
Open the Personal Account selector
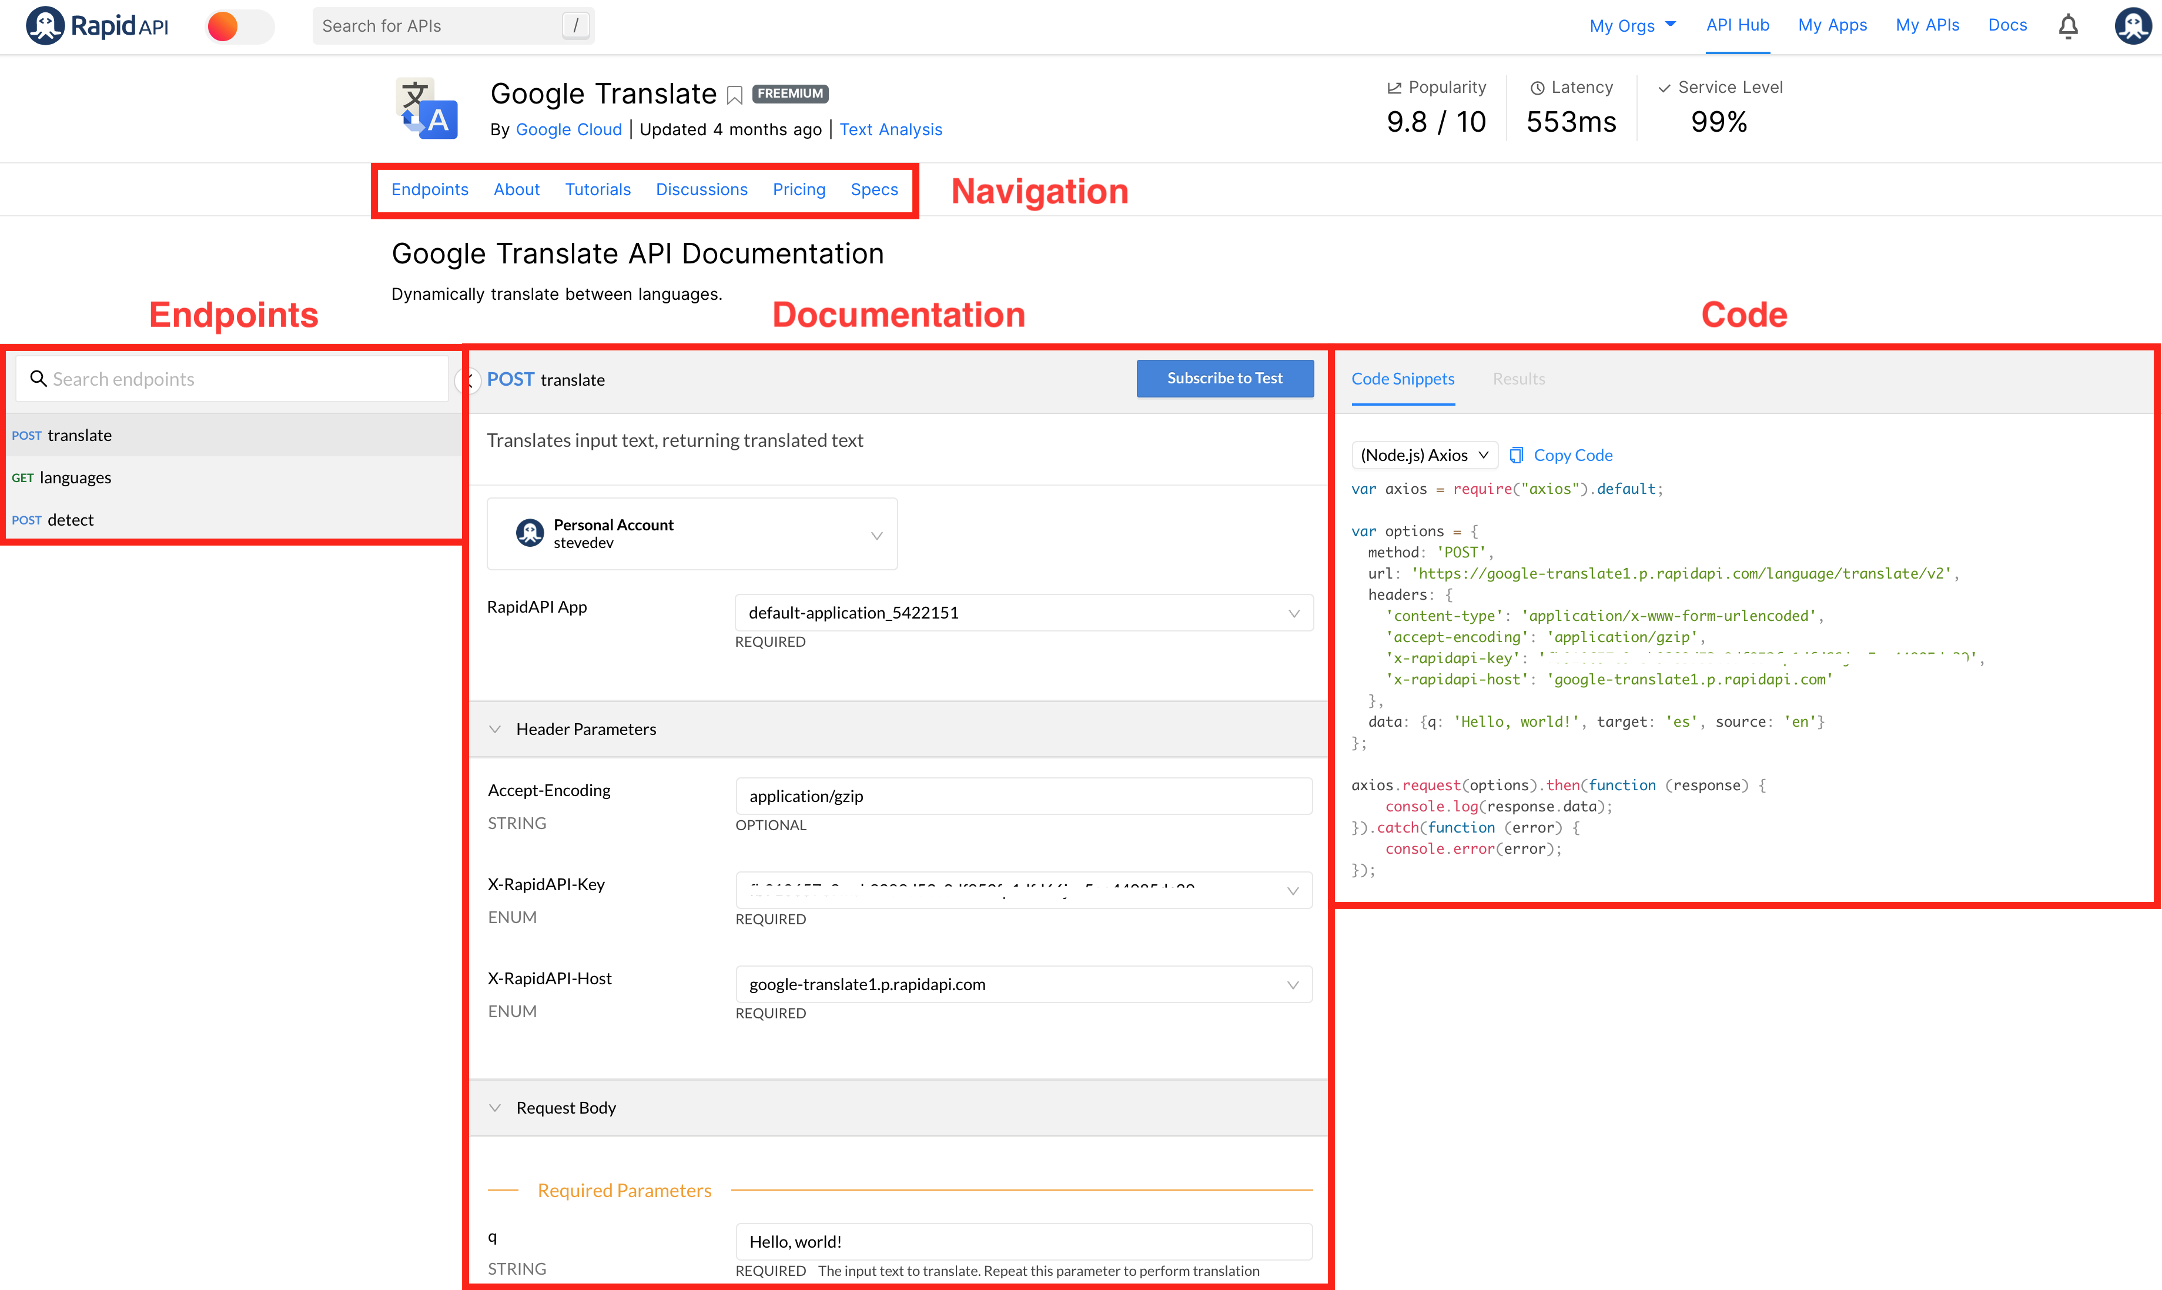pyautogui.click(x=692, y=534)
